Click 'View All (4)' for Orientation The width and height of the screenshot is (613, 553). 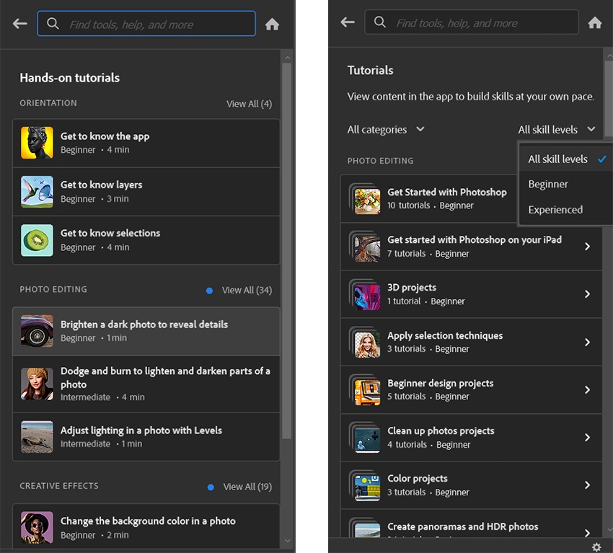coord(249,104)
